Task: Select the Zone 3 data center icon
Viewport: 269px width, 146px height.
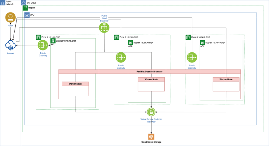Action: click(188, 37)
